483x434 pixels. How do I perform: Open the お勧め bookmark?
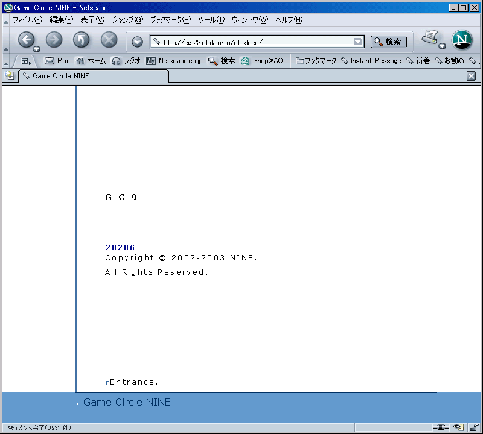tap(449, 61)
